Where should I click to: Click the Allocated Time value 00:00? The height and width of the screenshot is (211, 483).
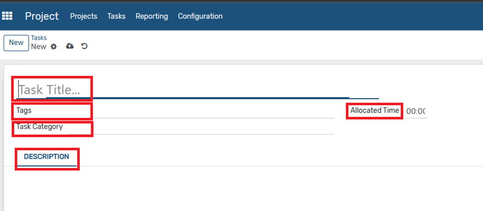point(416,111)
